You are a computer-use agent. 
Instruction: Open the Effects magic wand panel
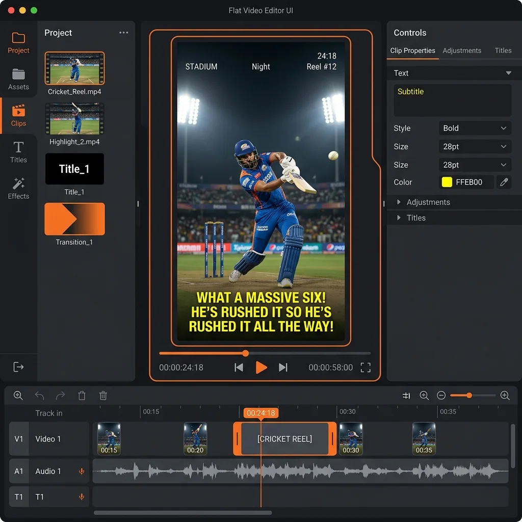[x=18, y=189]
